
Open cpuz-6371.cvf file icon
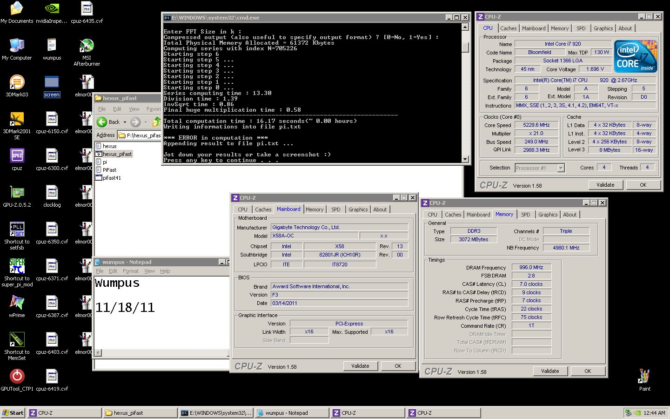click(x=52, y=270)
